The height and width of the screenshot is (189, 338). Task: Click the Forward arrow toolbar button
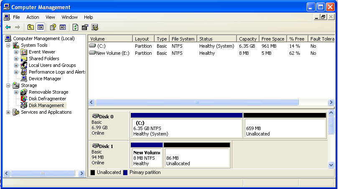(18, 27)
